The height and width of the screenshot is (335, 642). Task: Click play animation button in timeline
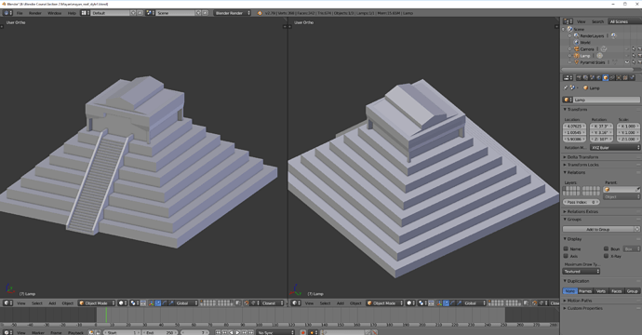(237, 332)
